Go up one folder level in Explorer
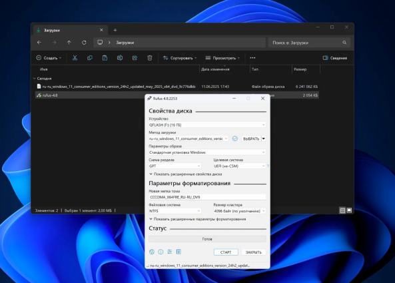Screen dimensions: 395x283 coord(69,43)
